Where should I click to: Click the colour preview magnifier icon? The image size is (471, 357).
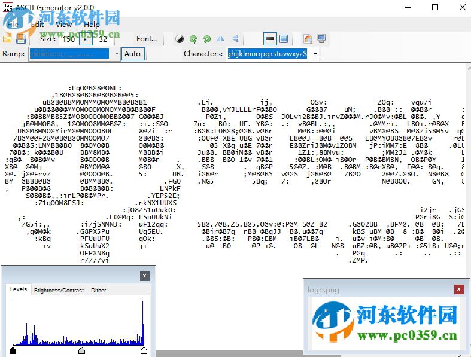click(308, 39)
